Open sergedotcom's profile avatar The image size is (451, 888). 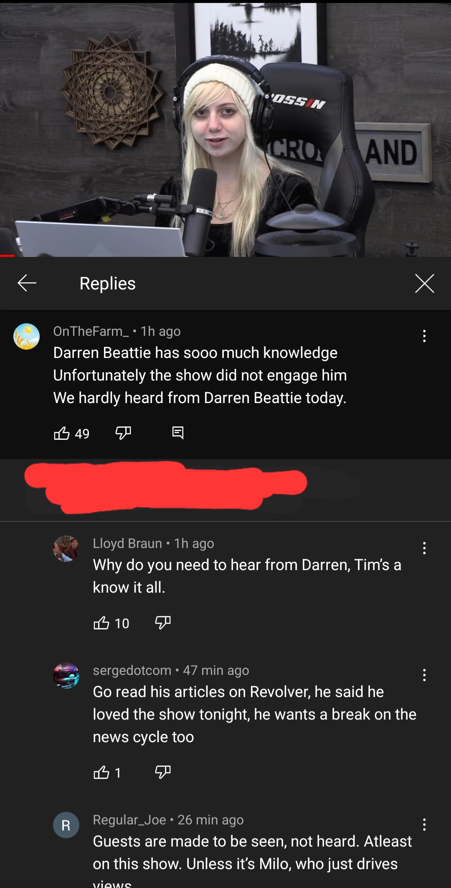(66, 675)
